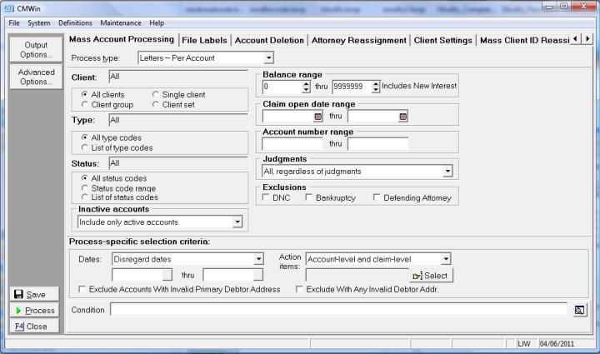Open the Judgments dropdown list
The height and width of the screenshot is (354, 600).
pos(447,172)
